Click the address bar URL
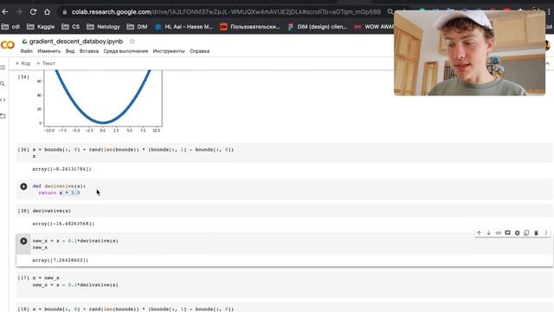 click(x=226, y=11)
